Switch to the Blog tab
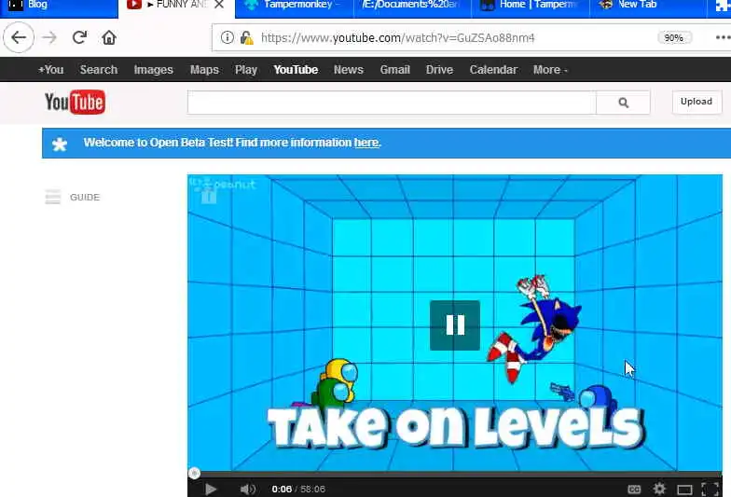 (x=60, y=6)
